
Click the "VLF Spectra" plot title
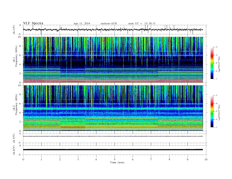tap(33, 23)
